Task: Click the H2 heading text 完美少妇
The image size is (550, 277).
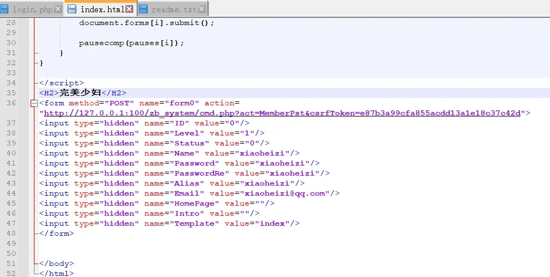Action: tap(80, 93)
